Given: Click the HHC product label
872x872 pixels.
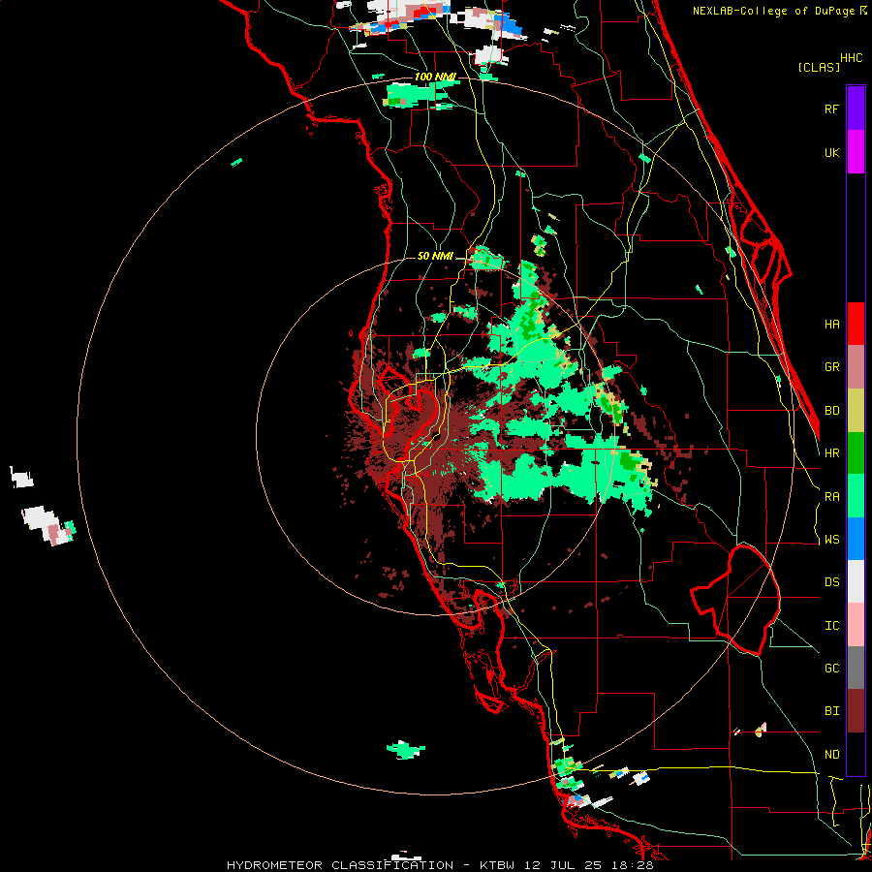Looking at the screenshot, I should coord(852,58).
